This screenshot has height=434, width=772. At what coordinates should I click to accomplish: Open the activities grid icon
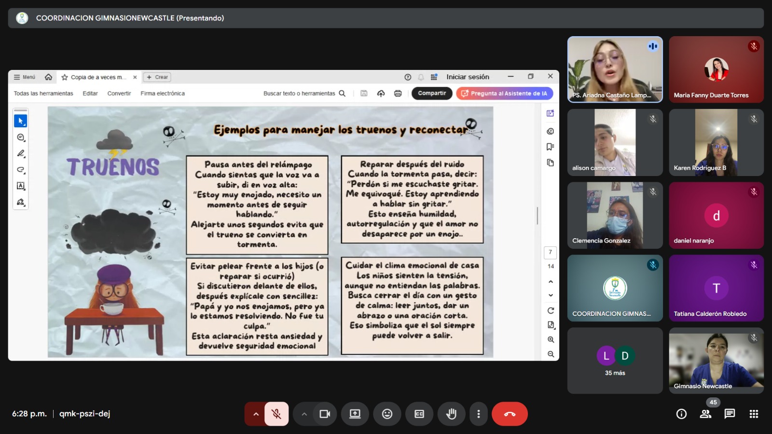point(754,414)
